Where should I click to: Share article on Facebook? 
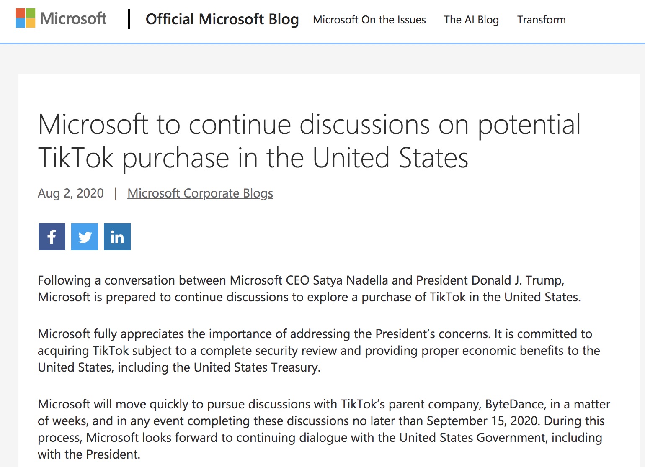tap(52, 237)
